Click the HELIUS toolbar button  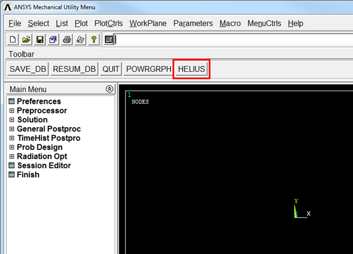(x=192, y=69)
